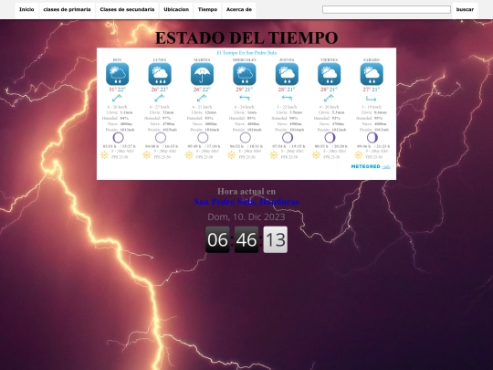This screenshot has width=493, height=370.
Task: Open the Clases de secundaria page
Action: click(x=127, y=9)
